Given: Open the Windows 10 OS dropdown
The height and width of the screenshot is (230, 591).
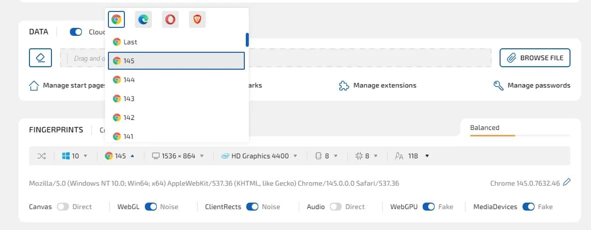Looking at the screenshot, I should click(x=74, y=156).
